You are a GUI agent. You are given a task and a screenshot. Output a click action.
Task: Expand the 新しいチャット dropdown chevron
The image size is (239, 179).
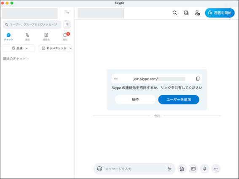click(70, 48)
